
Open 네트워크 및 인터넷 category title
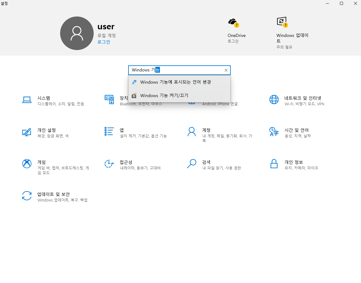pos(303,98)
